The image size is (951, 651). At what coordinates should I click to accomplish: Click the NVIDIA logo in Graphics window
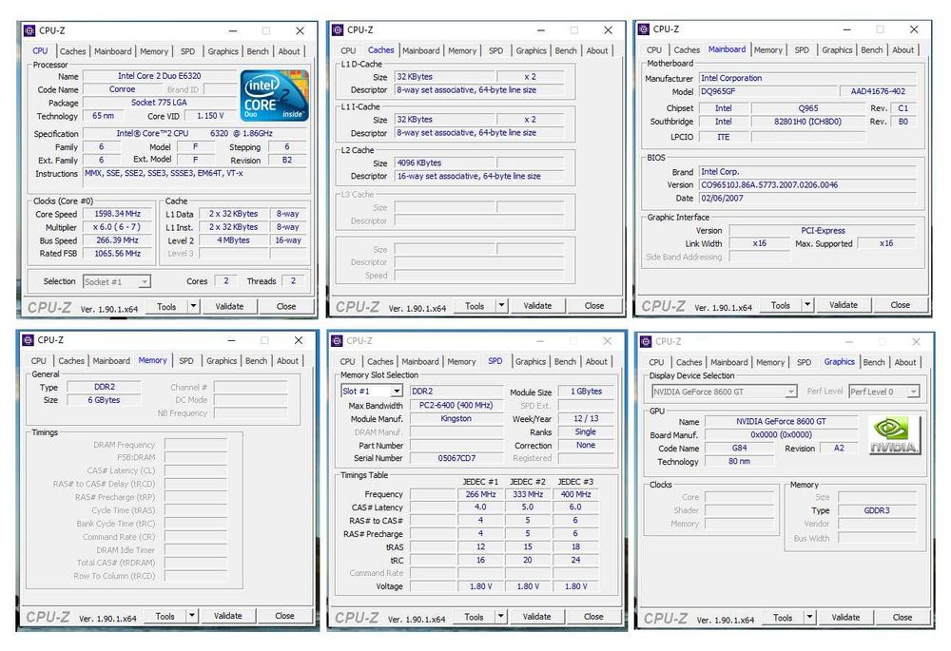(x=895, y=435)
